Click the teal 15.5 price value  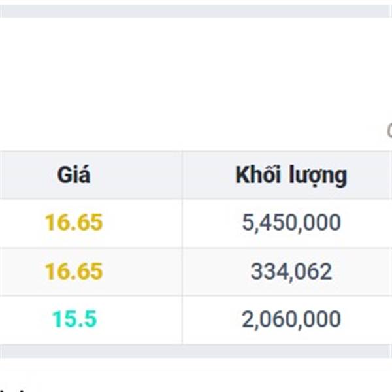(x=74, y=319)
